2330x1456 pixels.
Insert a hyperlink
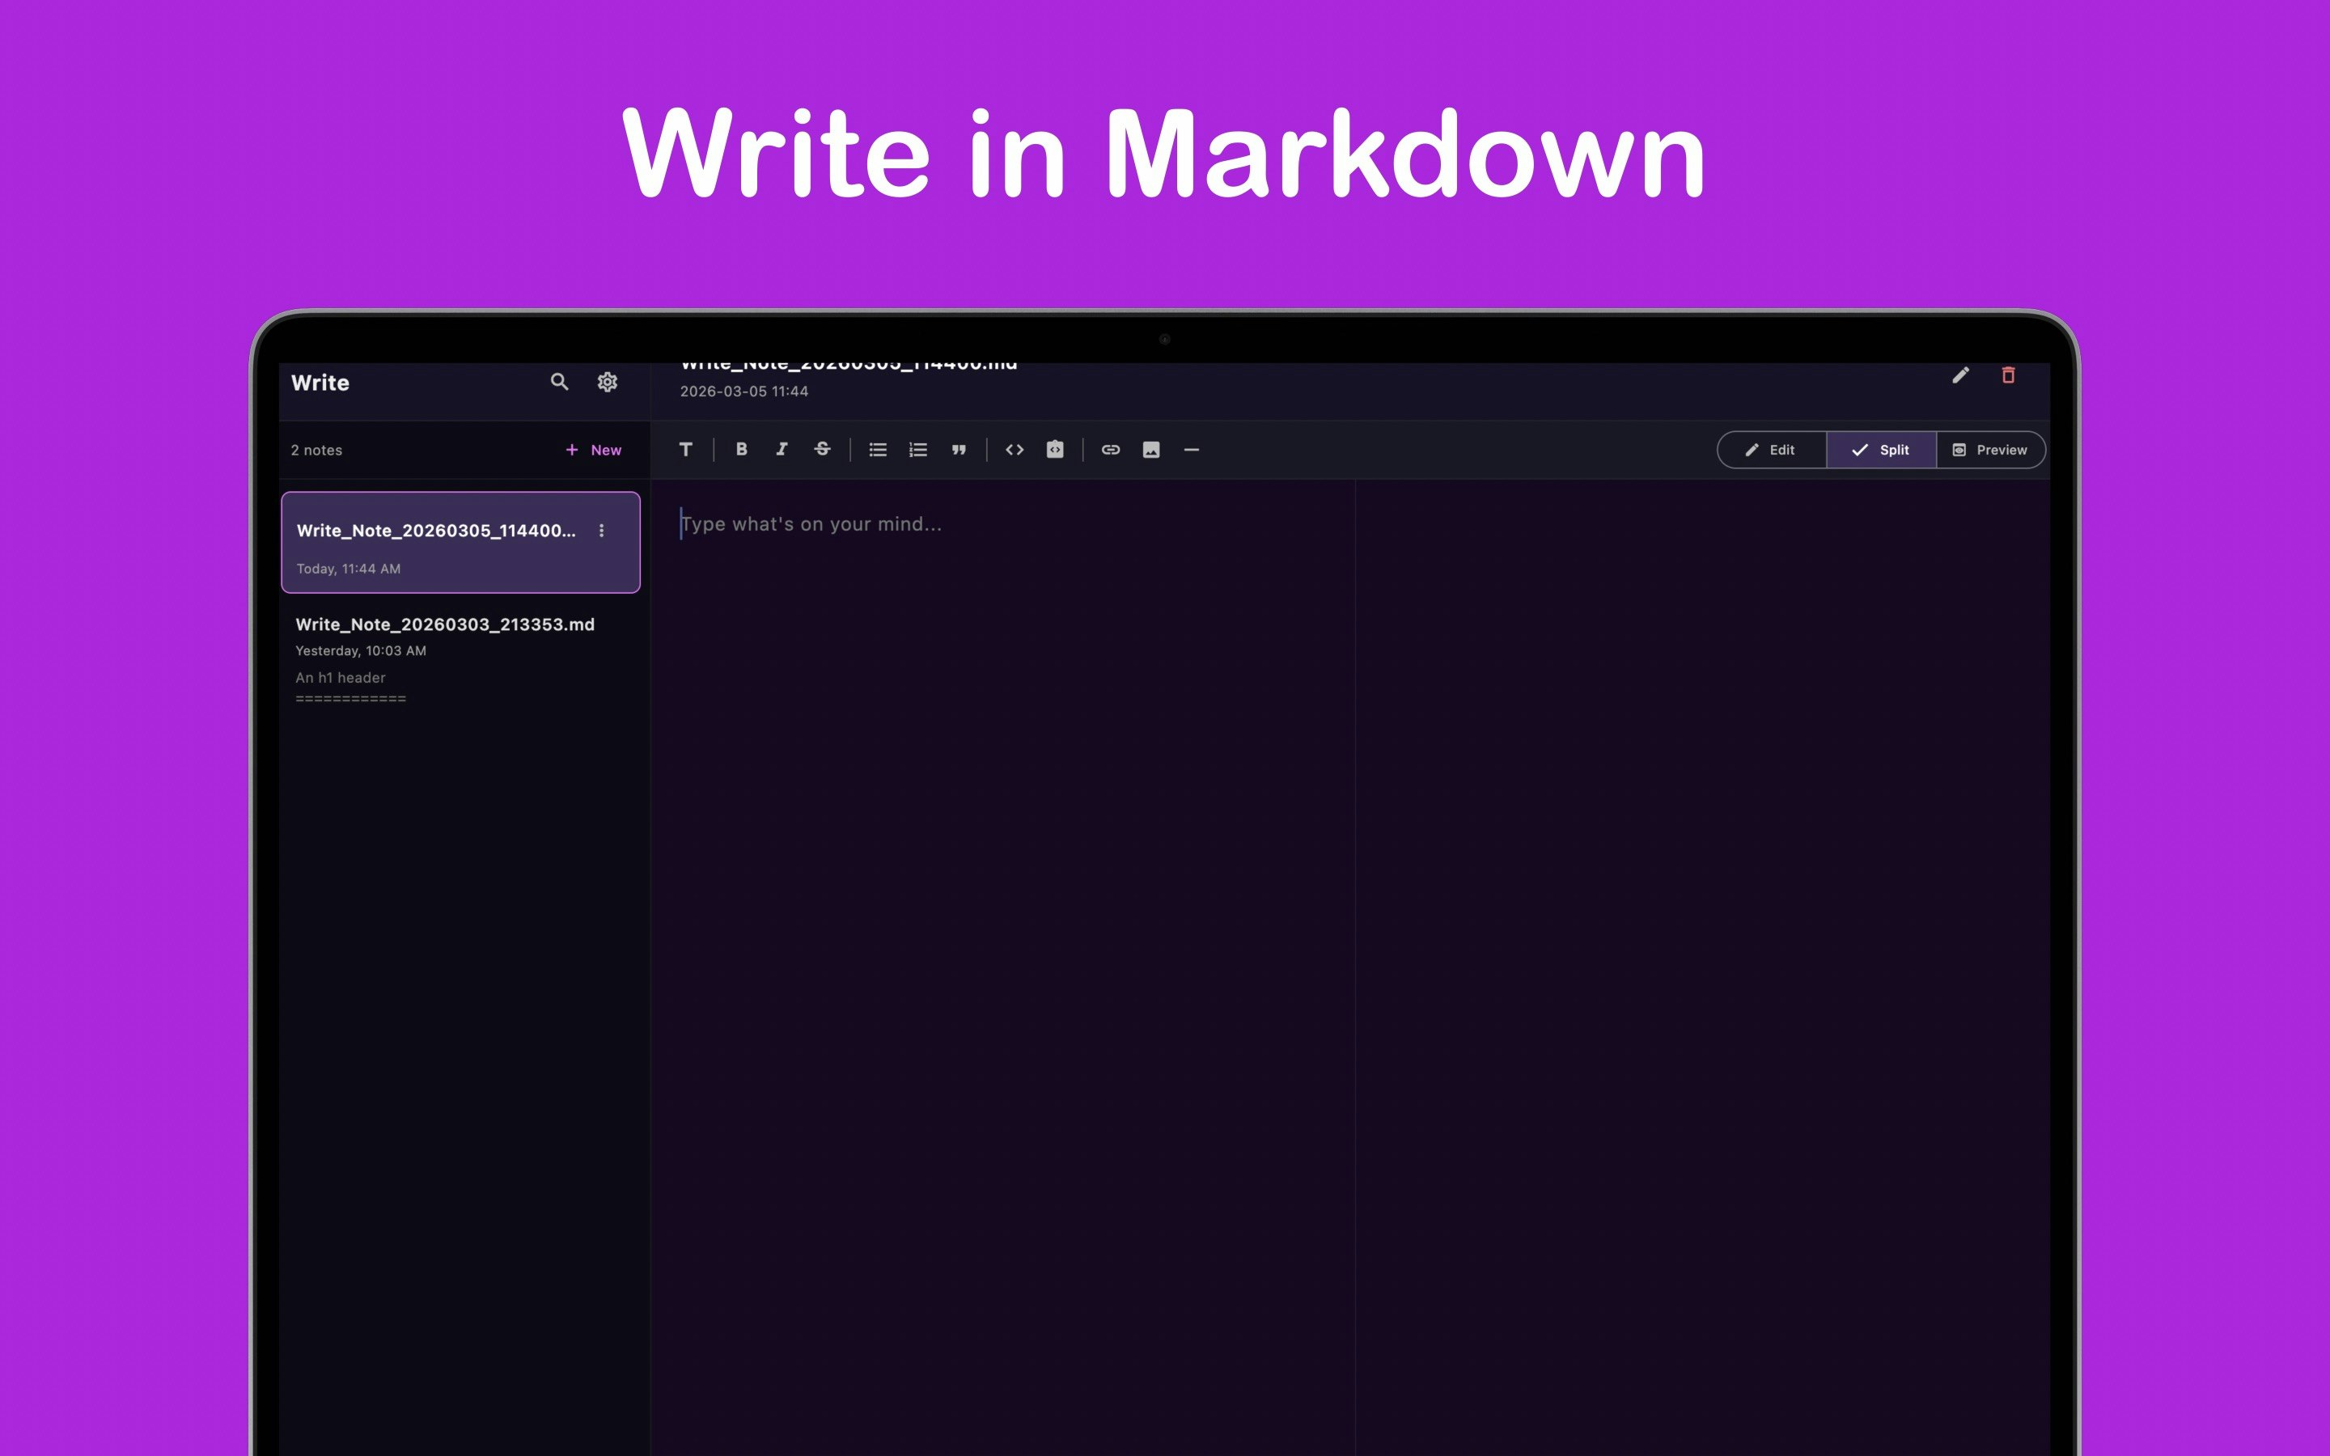pos(1110,450)
